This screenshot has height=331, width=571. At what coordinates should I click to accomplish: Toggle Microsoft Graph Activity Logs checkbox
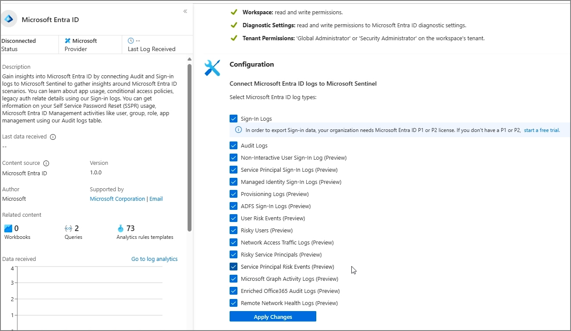pos(234,279)
